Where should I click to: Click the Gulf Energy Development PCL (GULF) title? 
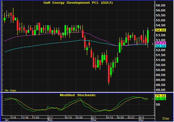(78, 3)
